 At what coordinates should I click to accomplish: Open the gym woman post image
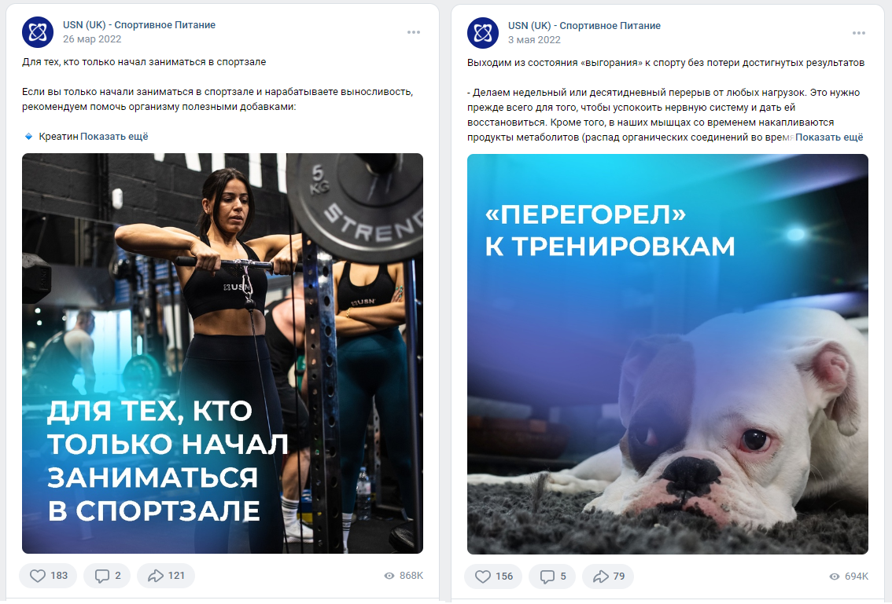tap(223, 353)
